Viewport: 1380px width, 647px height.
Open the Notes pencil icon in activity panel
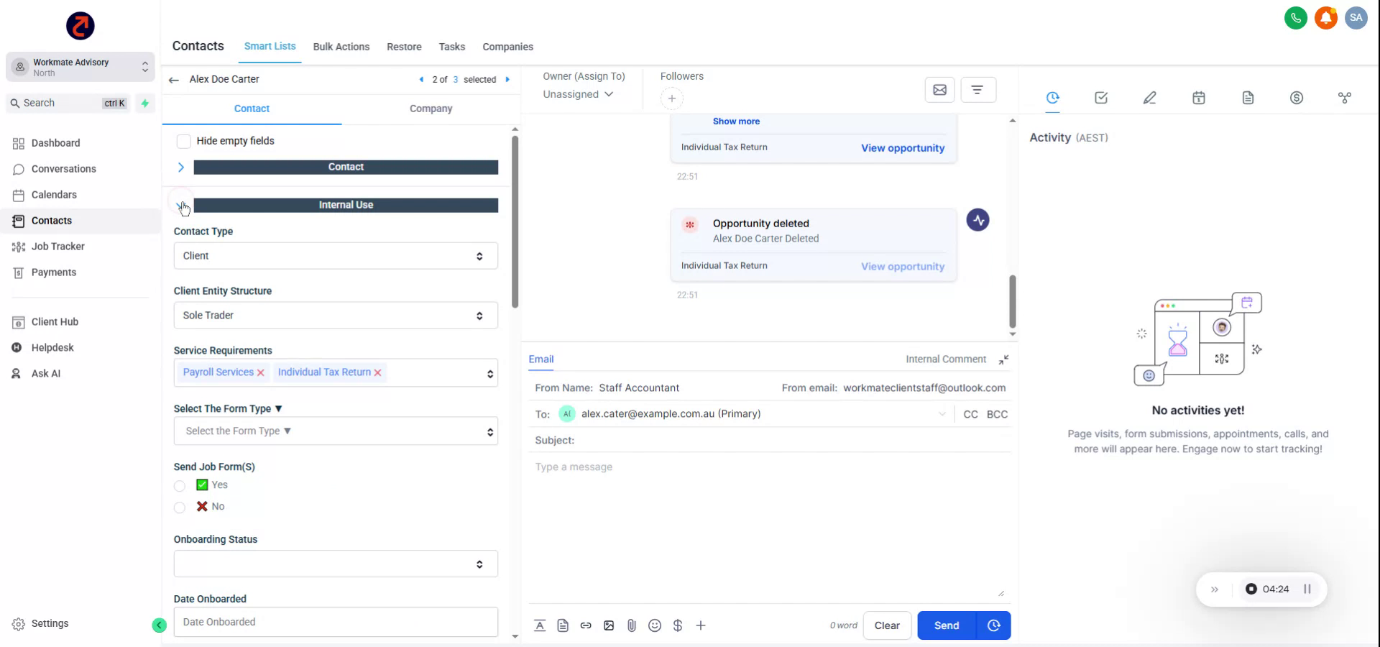click(x=1150, y=97)
